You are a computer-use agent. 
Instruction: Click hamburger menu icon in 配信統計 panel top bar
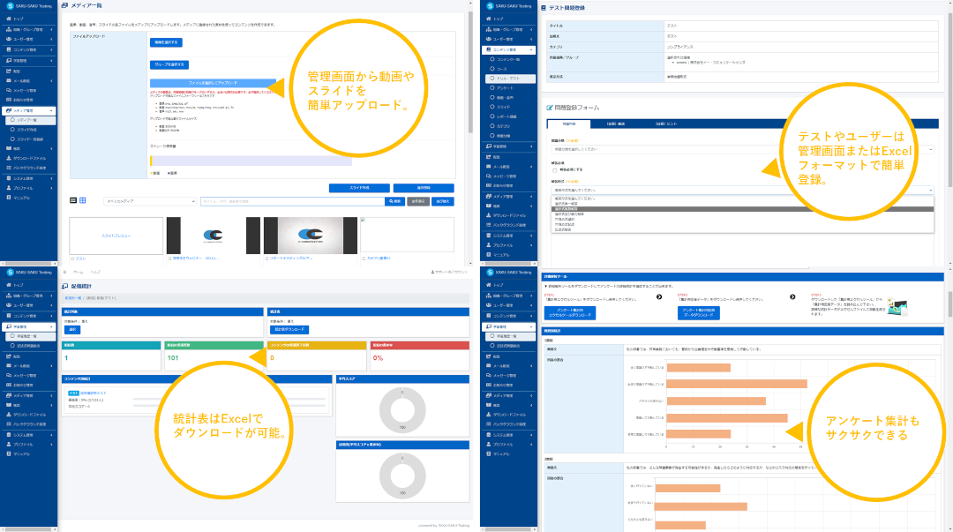[x=65, y=272]
